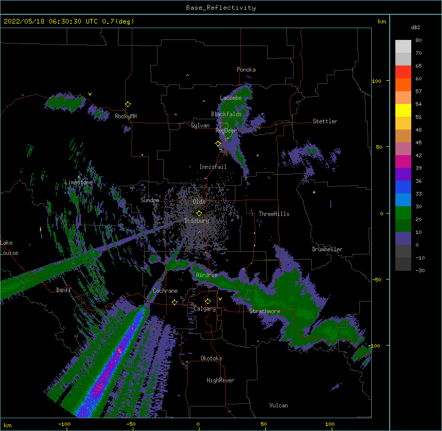Screen dimensions: 442x431
Task: Click the Drumheller town label
Action: [x=327, y=249]
